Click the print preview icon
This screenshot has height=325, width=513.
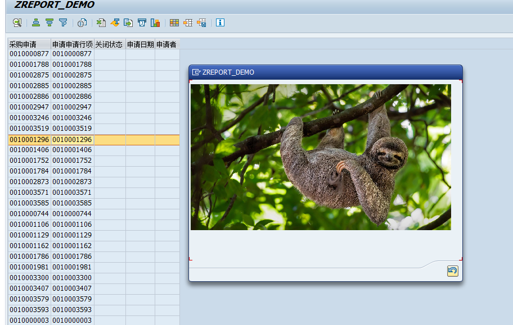pyautogui.click(x=82, y=22)
